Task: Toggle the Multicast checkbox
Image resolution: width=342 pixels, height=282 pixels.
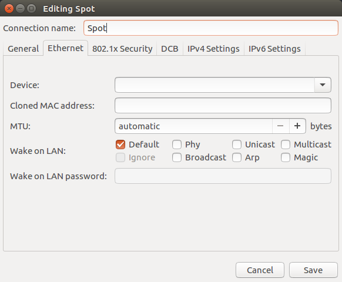Action: (x=286, y=145)
